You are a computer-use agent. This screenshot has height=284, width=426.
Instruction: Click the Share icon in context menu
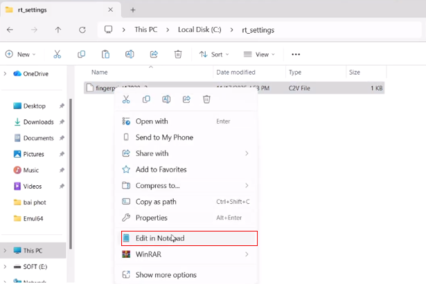[186, 100]
